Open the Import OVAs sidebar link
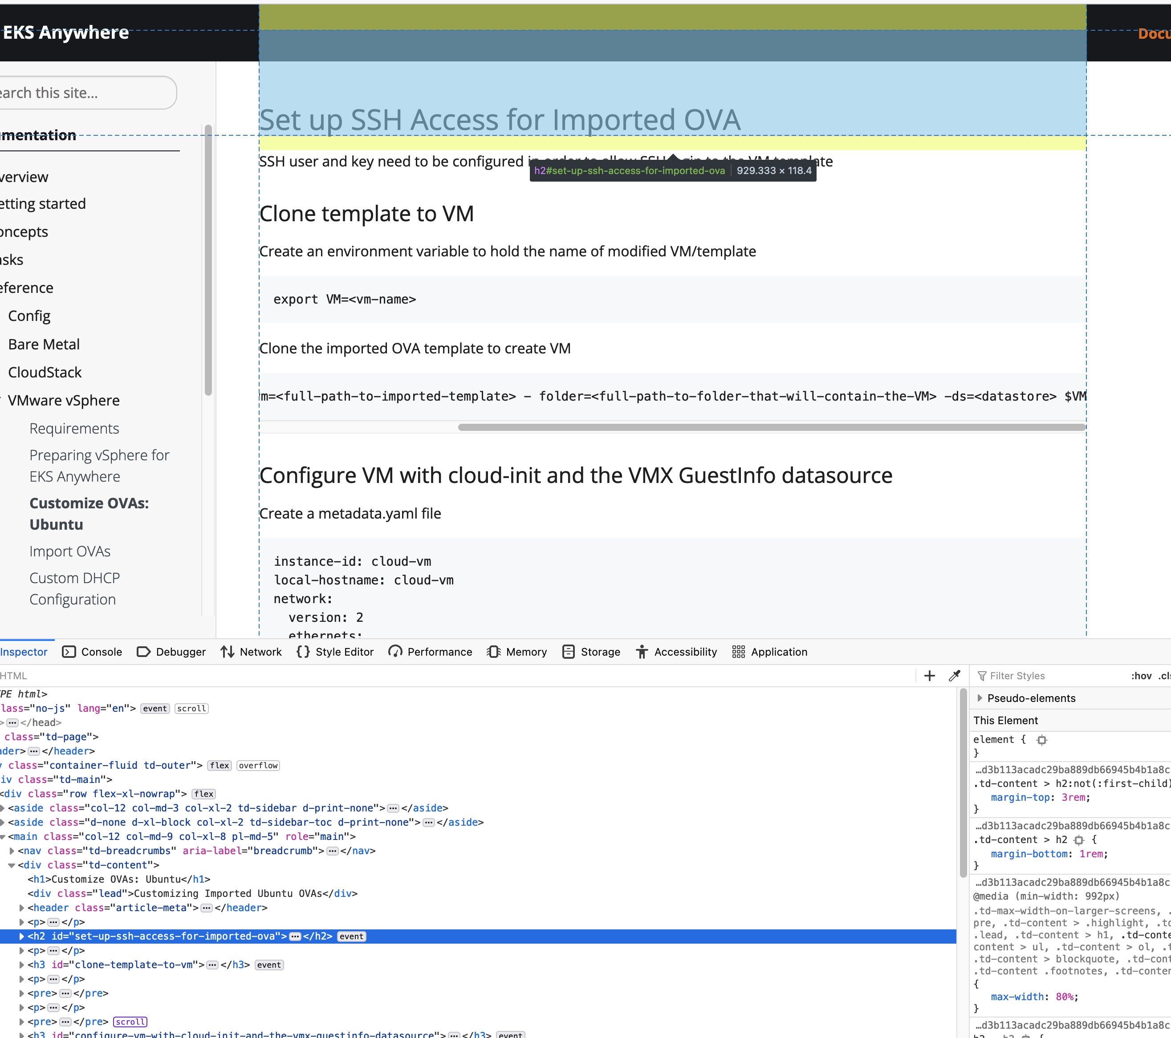The image size is (1171, 1038). (70, 551)
